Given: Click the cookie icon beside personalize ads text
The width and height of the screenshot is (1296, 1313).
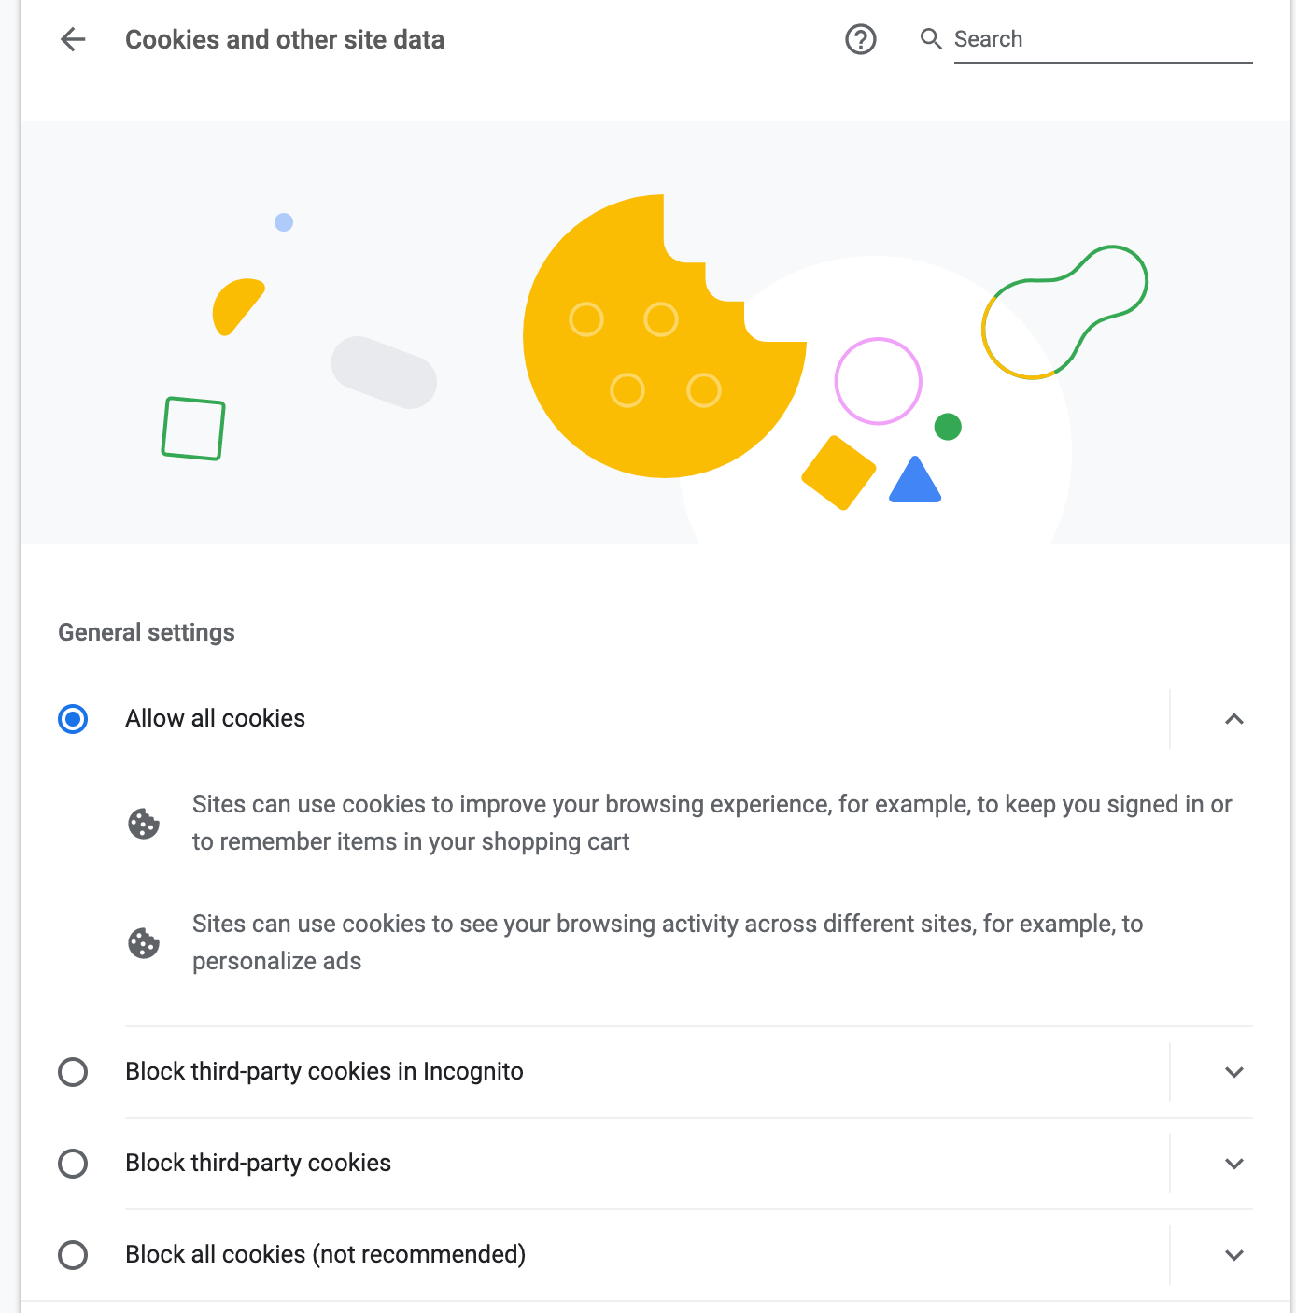Looking at the screenshot, I should coord(144,943).
